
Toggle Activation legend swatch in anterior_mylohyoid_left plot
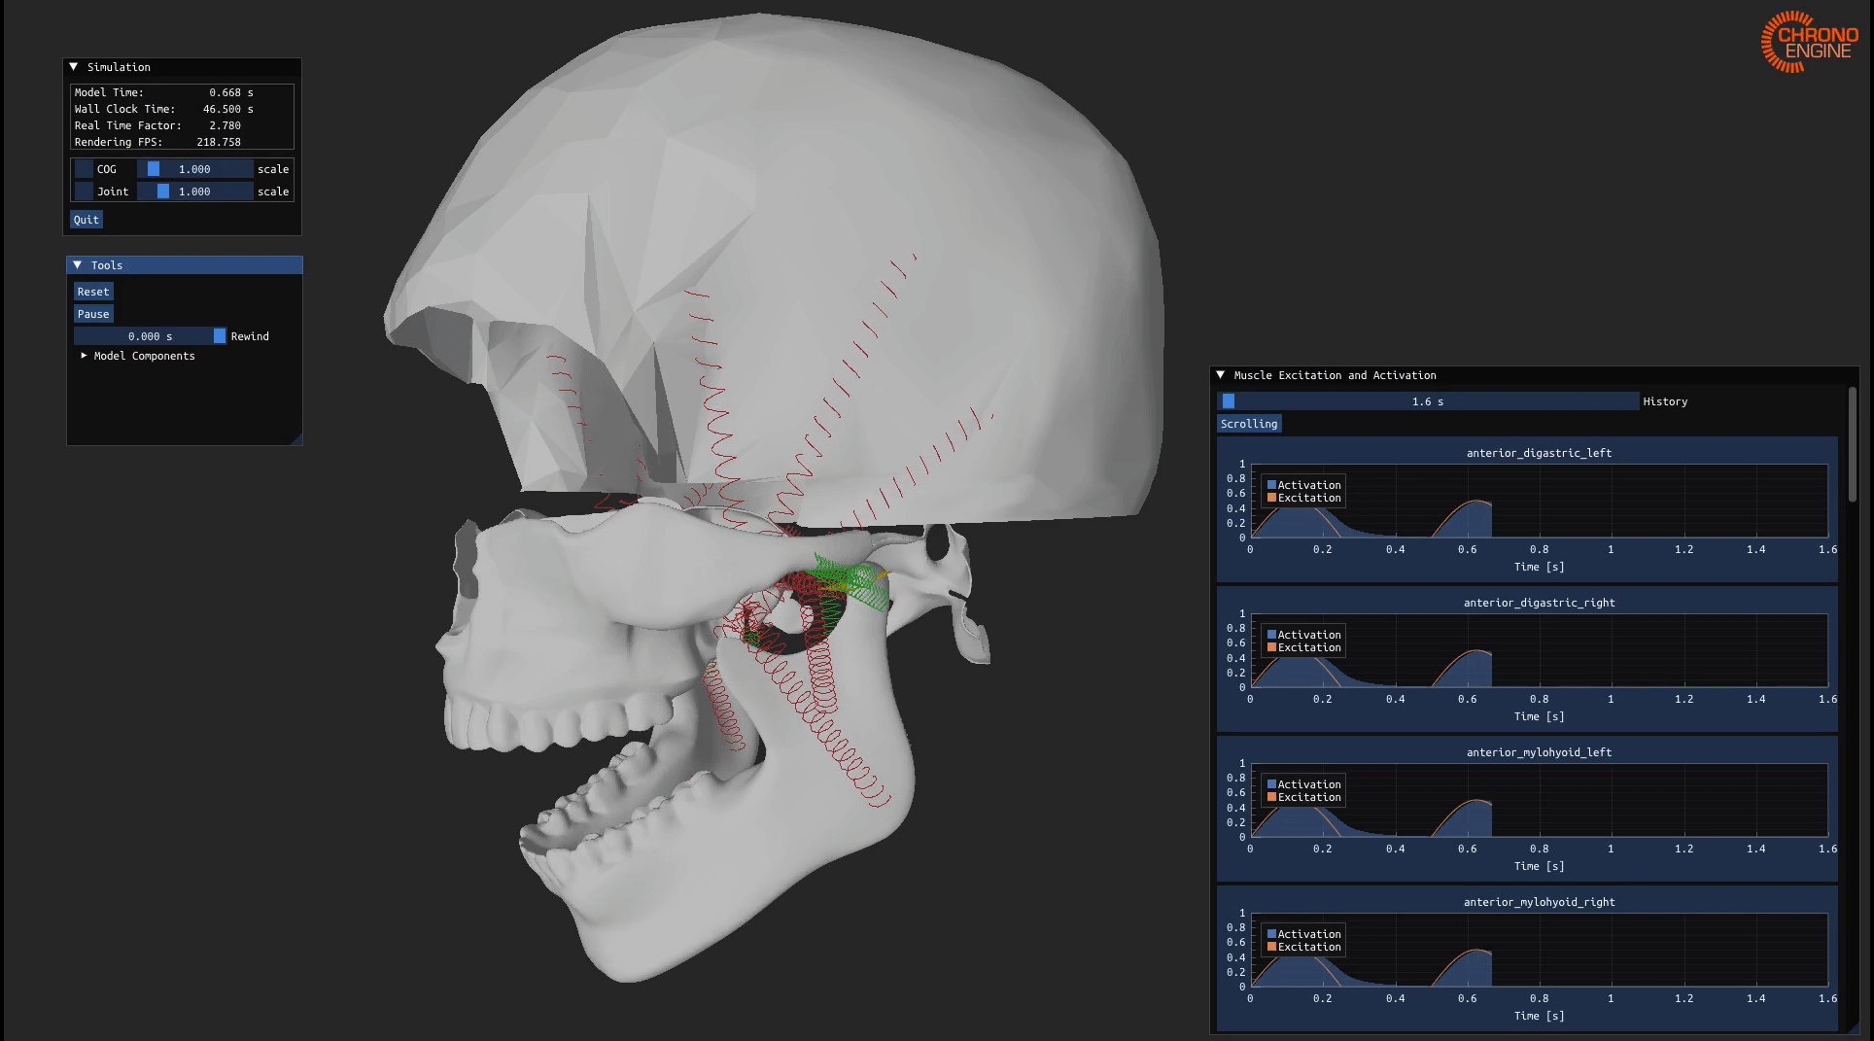pos(1271,784)
